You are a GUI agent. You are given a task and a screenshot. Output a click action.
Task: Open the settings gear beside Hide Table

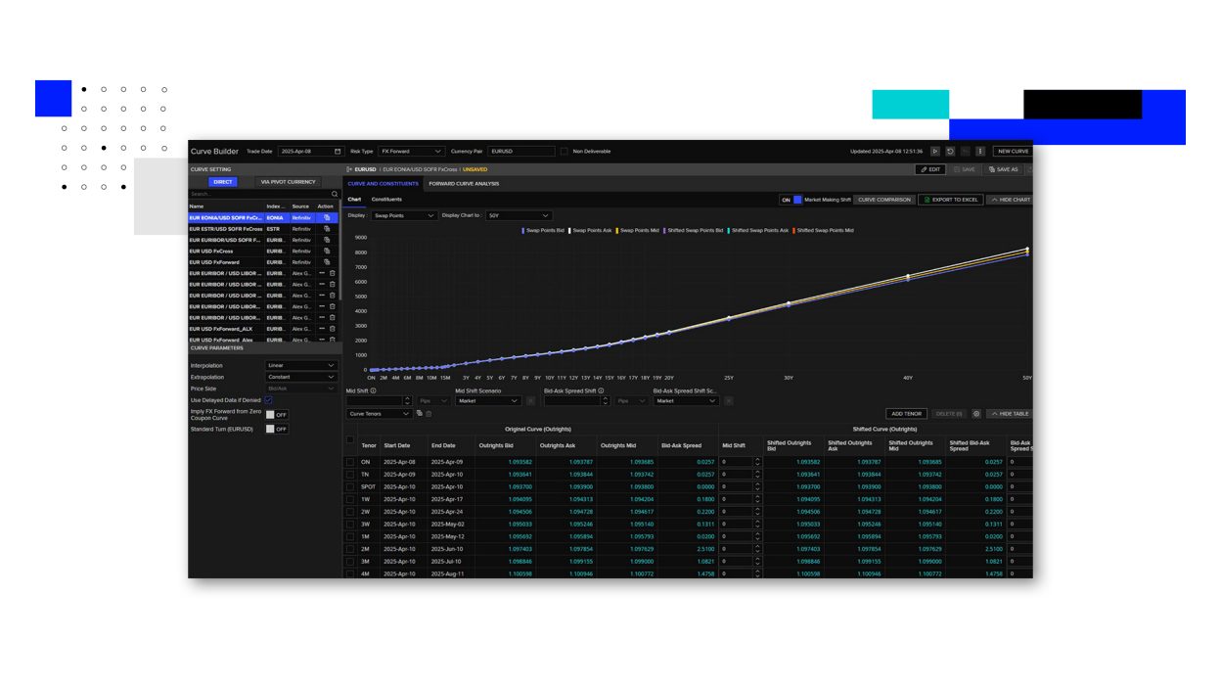click(976, 414)
